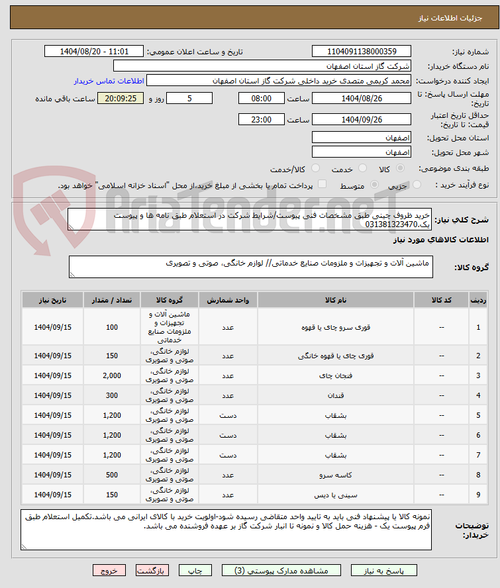Click the response deadline date 1404/08/26 field
Image resolution: width=500 pixels, height=588 pixels.
coord(361,98)
